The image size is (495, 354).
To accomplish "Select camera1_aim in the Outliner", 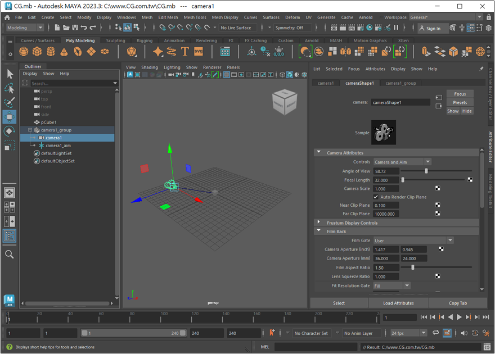I will click(58, 146).
